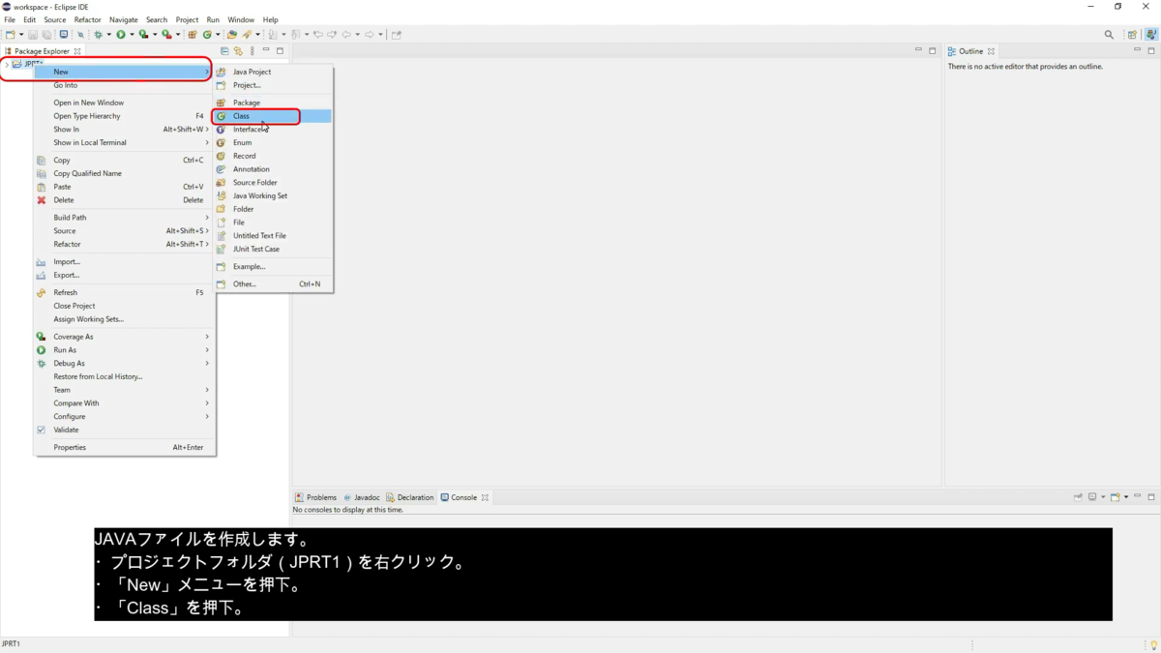Click Link with Editor in Package Explorer
The image size is (1161, 653).
click(x=238, y=51)
